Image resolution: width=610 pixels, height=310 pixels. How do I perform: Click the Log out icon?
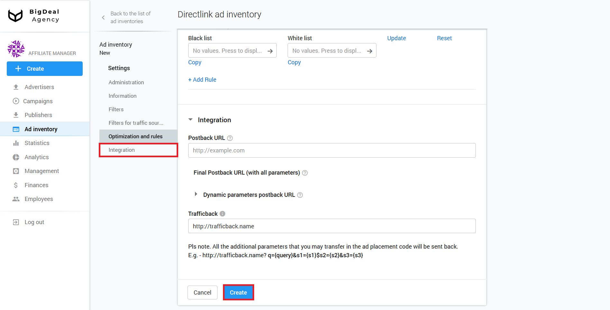16,222
